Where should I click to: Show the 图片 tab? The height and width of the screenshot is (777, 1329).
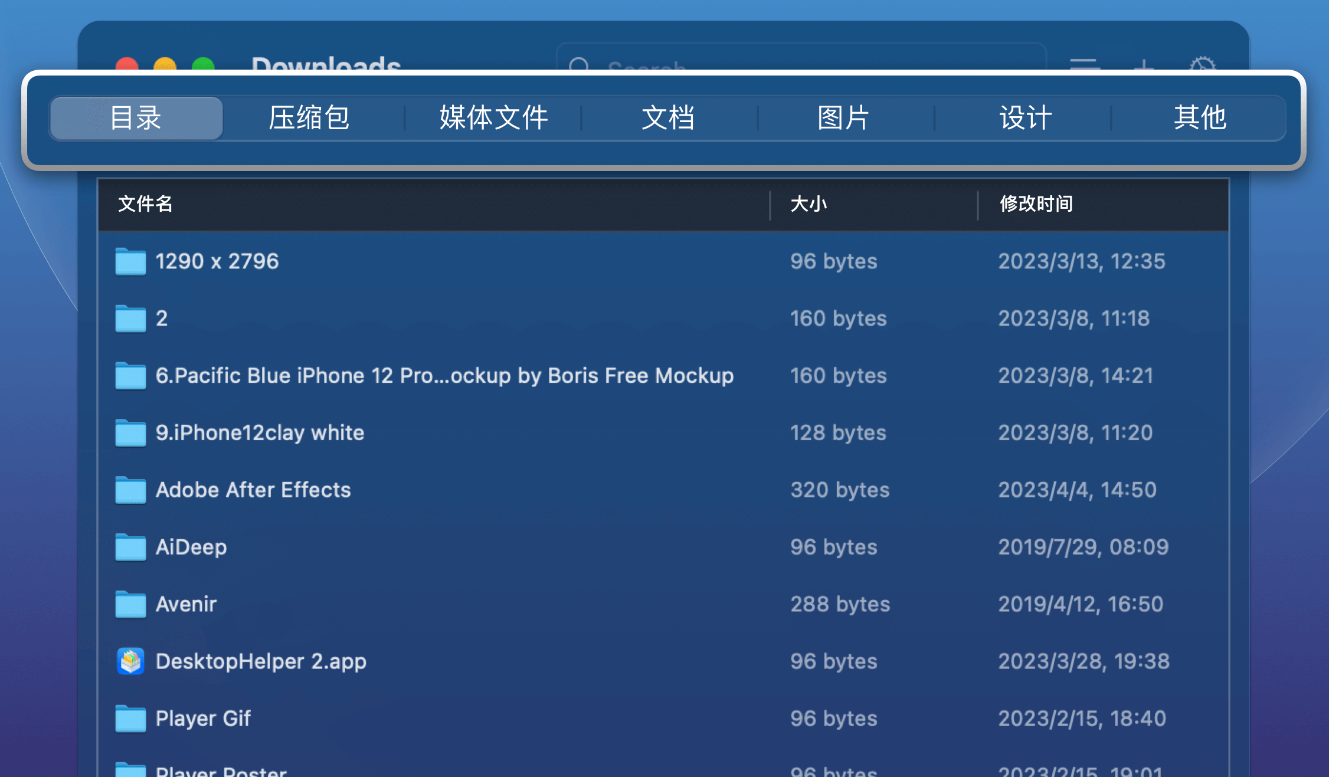click(x=844, y=118)
